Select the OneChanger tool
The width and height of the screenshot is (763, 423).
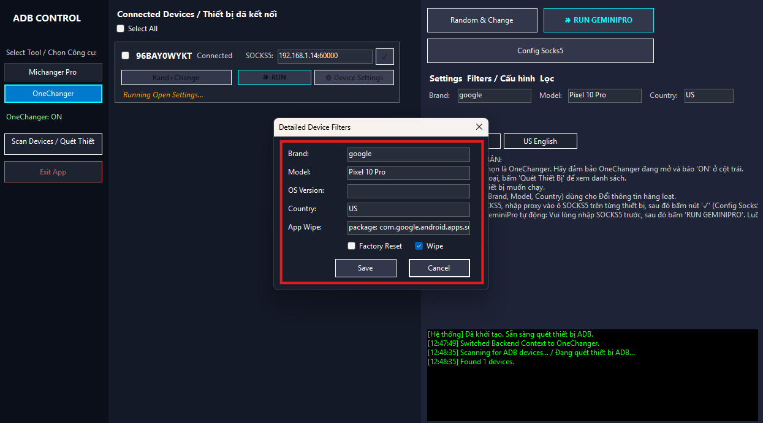point(53,94)
